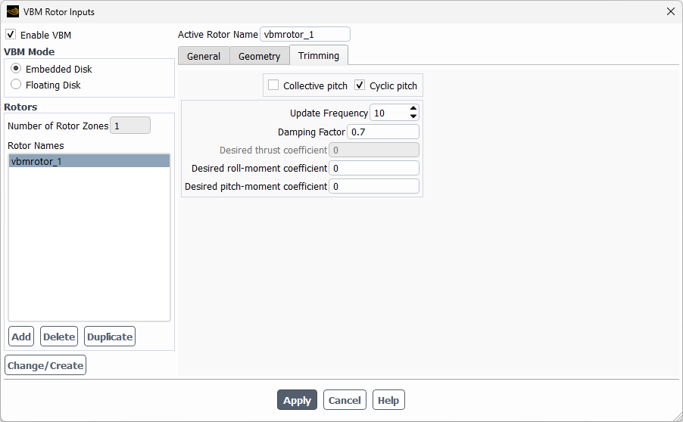The width and height of the screenshot is (683, 422).
Task: Click the Apply button
Action: pyautogui.click(x=297, y=400)
